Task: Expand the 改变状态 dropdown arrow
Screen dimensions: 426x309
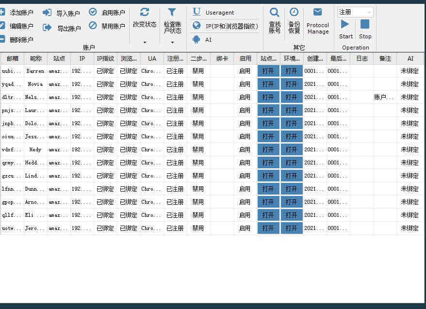Action: tap(145, 42)
